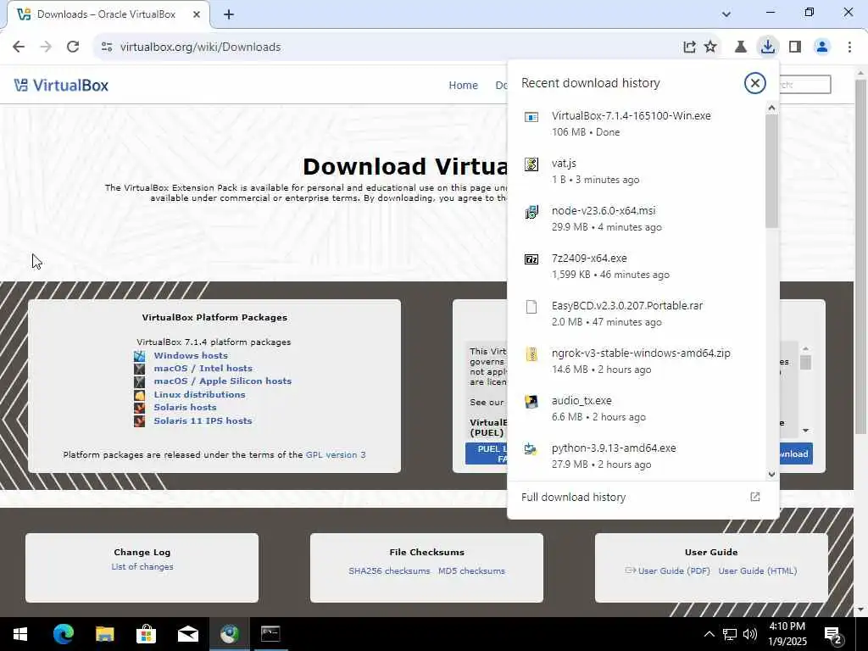Click the Windows hosts link

191,355
